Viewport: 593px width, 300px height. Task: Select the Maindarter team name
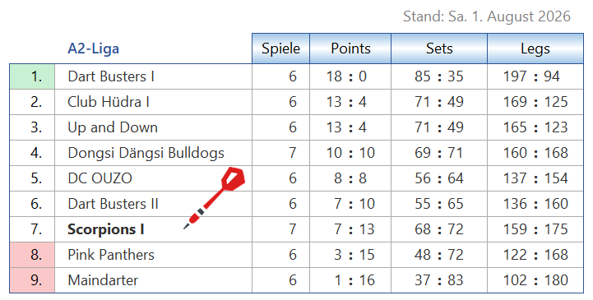coord(103,280)
